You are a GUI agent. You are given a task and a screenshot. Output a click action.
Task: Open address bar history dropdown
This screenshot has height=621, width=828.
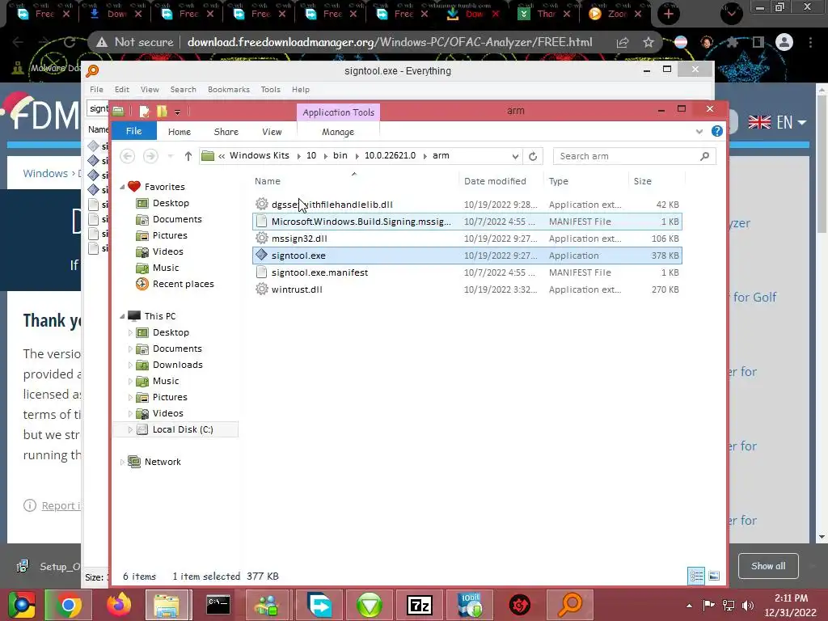[x=515, y=156]
